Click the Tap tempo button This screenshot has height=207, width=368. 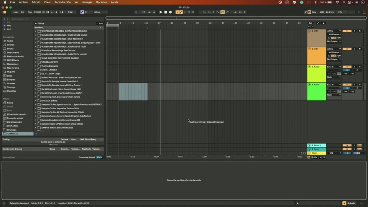30,12
